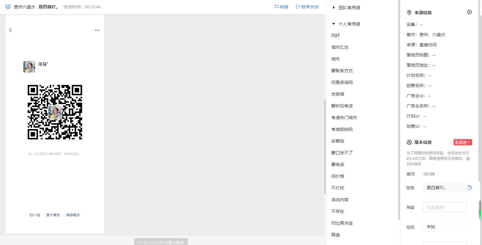Click the quick phrases panel scrollbar
This screenshot has height=245, width=482.
[399, 110]
